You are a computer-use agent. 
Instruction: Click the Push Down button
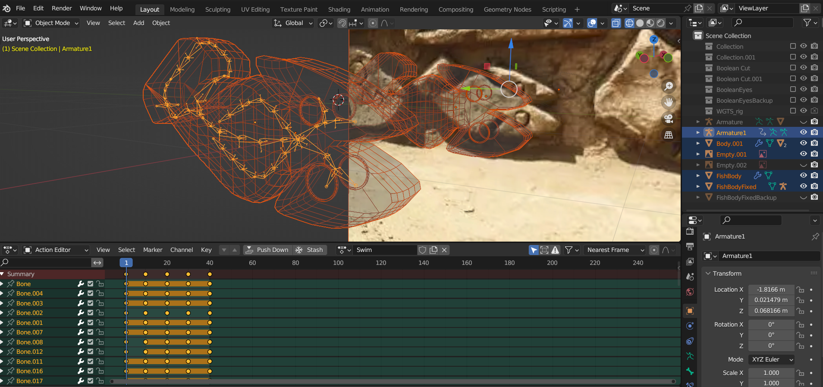pos(267,250)
